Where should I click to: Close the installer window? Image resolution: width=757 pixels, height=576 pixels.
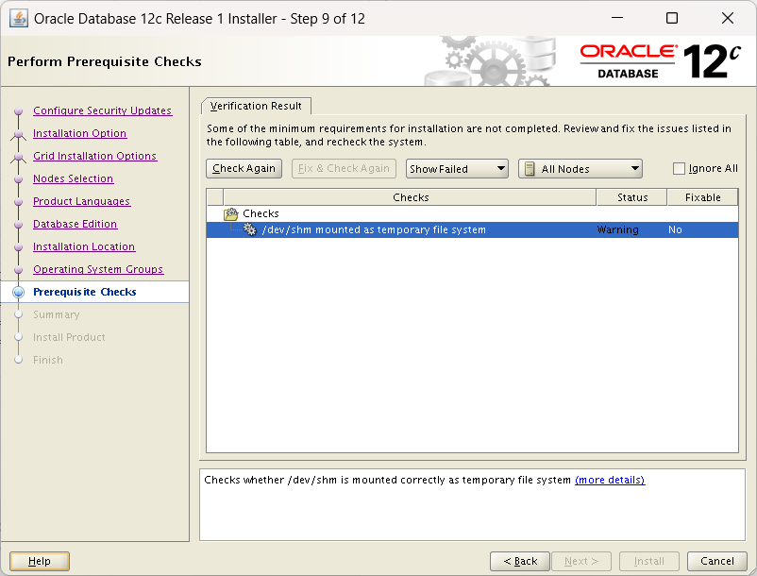click(727, 18)
